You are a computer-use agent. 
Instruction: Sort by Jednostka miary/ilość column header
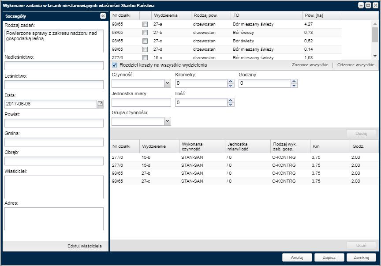[x=247, y=146]
